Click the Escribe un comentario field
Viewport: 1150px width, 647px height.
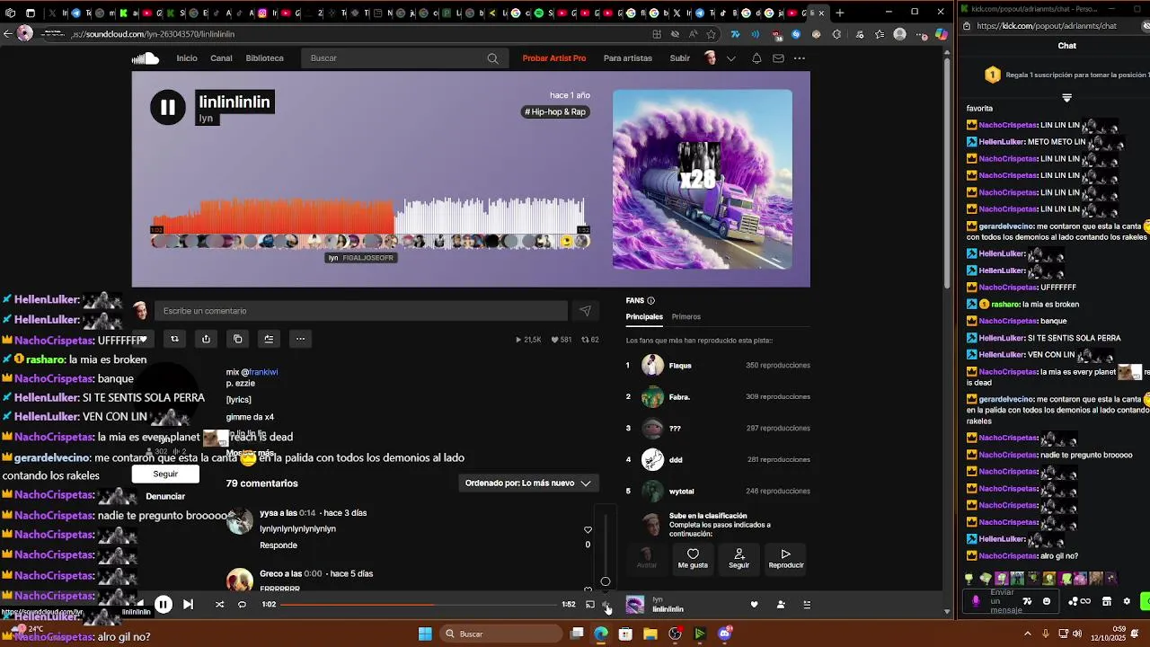click(361, 311)
